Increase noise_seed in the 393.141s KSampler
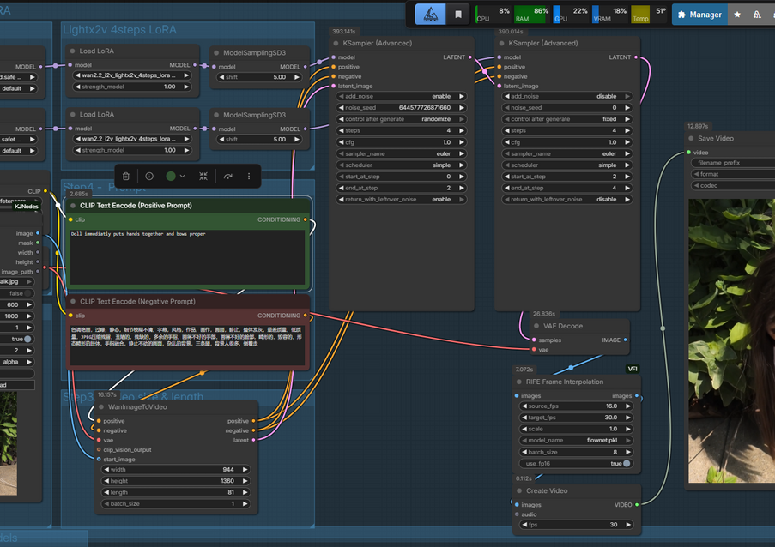 click(461, 108)
